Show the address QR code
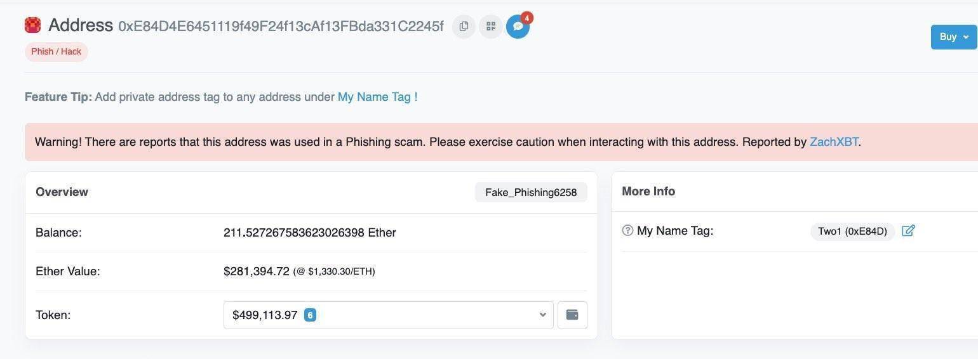 tap(490, 26)
